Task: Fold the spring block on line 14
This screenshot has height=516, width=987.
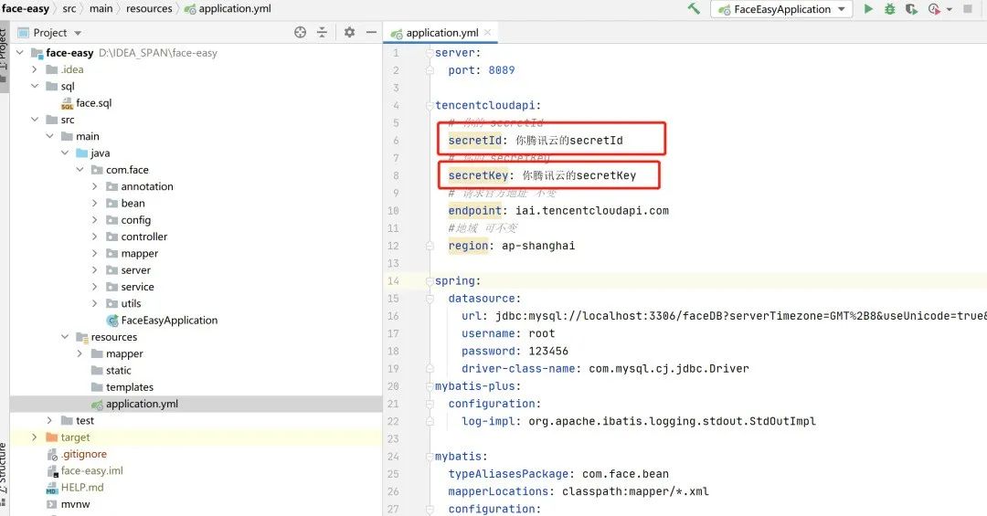Action: [430, 280]
